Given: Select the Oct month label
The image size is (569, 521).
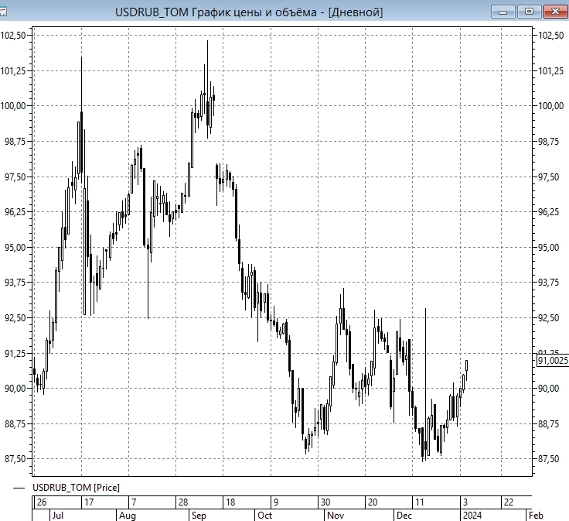Looking at the screenshot, I should pyautogui.click(x=264, y=515).
